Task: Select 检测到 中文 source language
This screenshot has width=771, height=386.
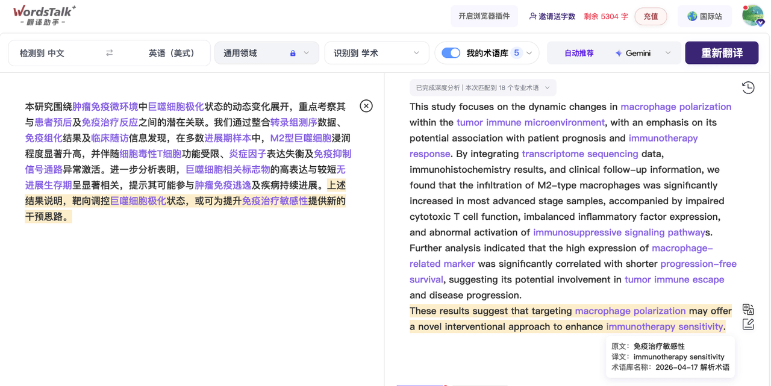Action: (42, 53)
